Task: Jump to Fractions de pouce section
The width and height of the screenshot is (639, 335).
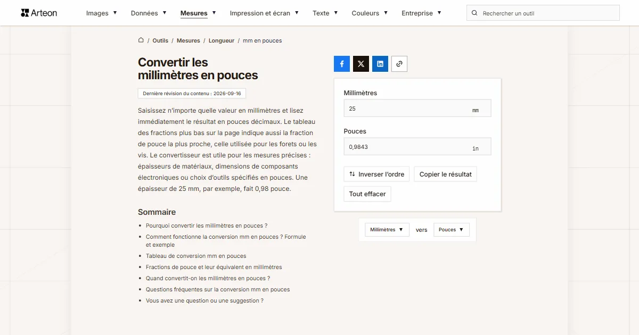Action: 214,267
